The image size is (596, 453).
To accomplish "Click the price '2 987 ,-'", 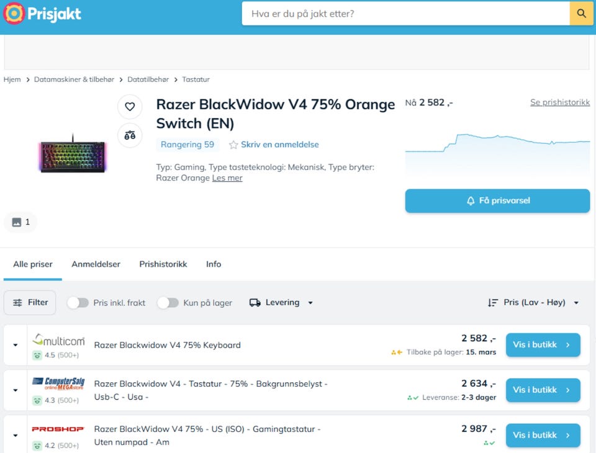I will point(479,429).
